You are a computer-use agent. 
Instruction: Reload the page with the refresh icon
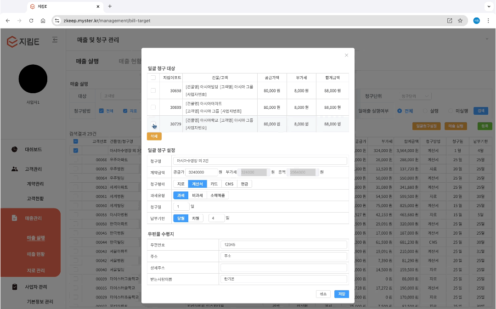[31, 21]
